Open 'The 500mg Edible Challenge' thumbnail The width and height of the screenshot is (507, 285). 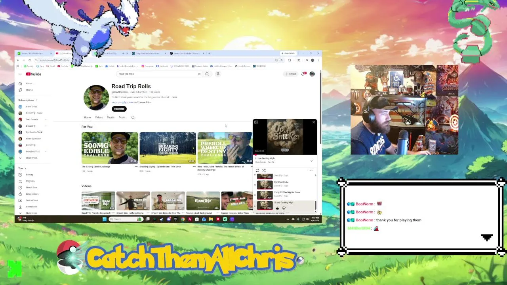(110, 148)
